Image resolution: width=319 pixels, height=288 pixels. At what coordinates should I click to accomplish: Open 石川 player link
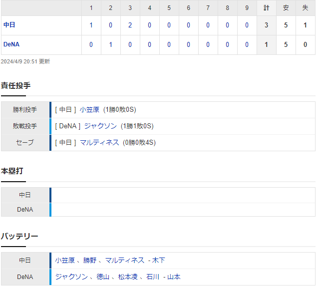click(153, 277)
